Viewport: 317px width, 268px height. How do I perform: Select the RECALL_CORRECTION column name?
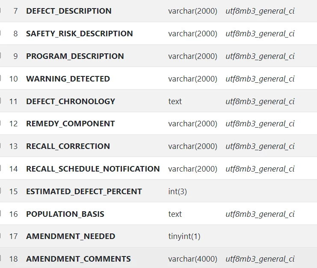pyautogui.click(x=68, y=146)
